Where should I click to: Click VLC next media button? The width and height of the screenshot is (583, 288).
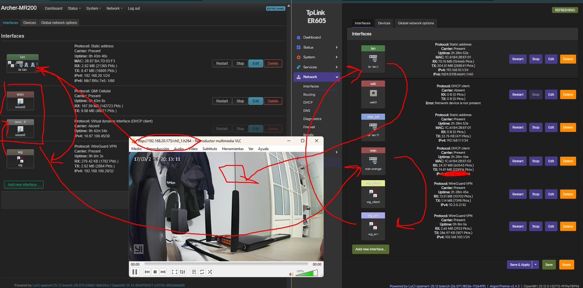pos(163,272)
